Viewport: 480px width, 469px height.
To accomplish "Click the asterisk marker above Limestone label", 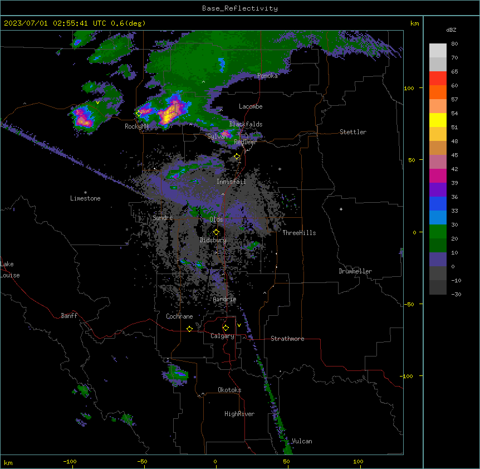I will [85, 193].
